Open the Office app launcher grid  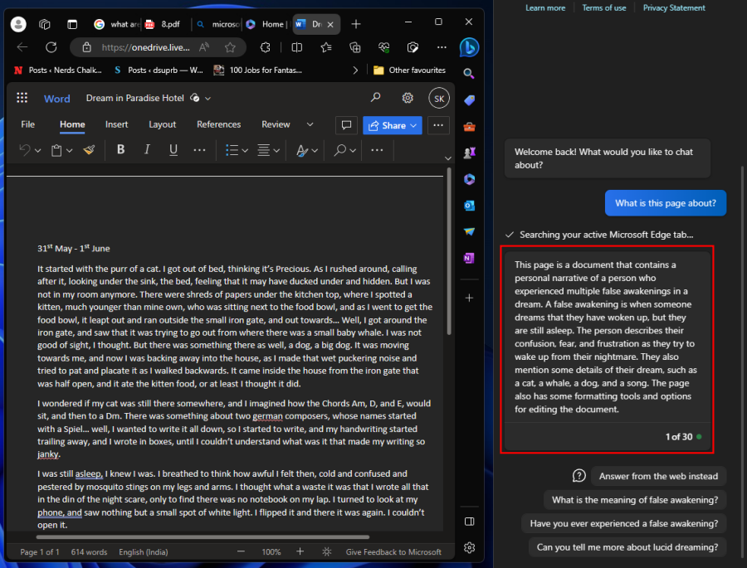[22, 97]
